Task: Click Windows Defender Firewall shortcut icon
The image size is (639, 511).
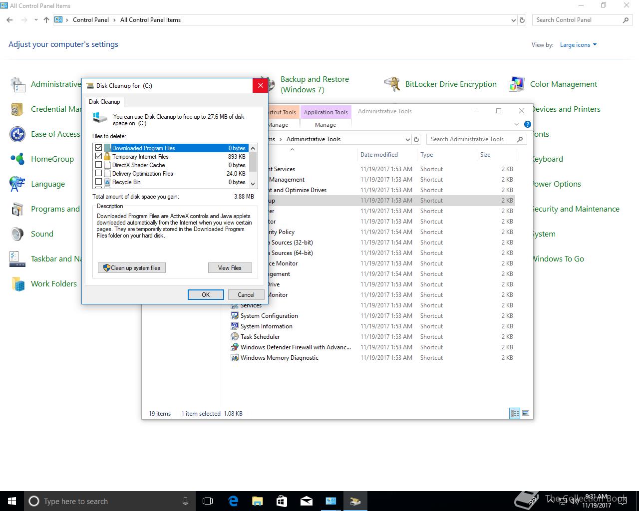Action: pyautogui.click(x=235, y=347)
